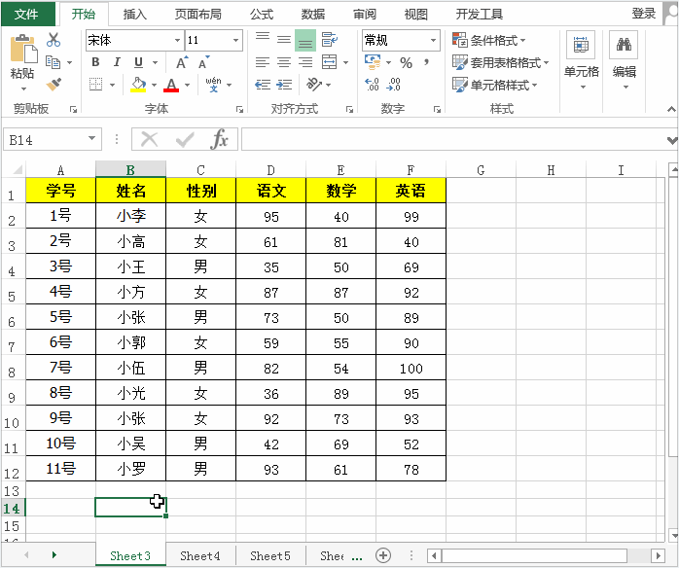679x568 pixels.
Task: Click the Select All corner triangle
Action: [x=17, y=169]
